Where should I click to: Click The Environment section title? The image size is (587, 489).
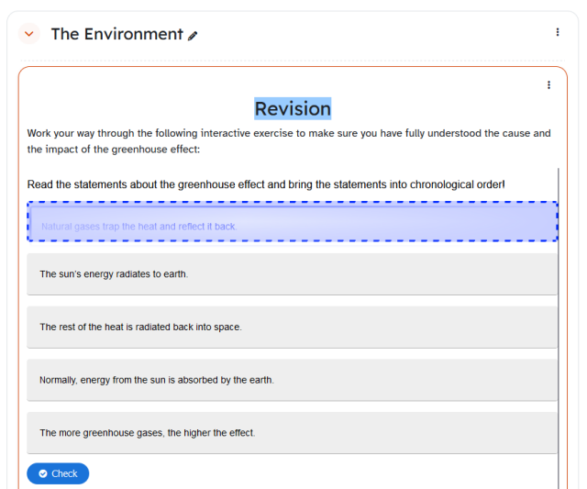point(116,34)
